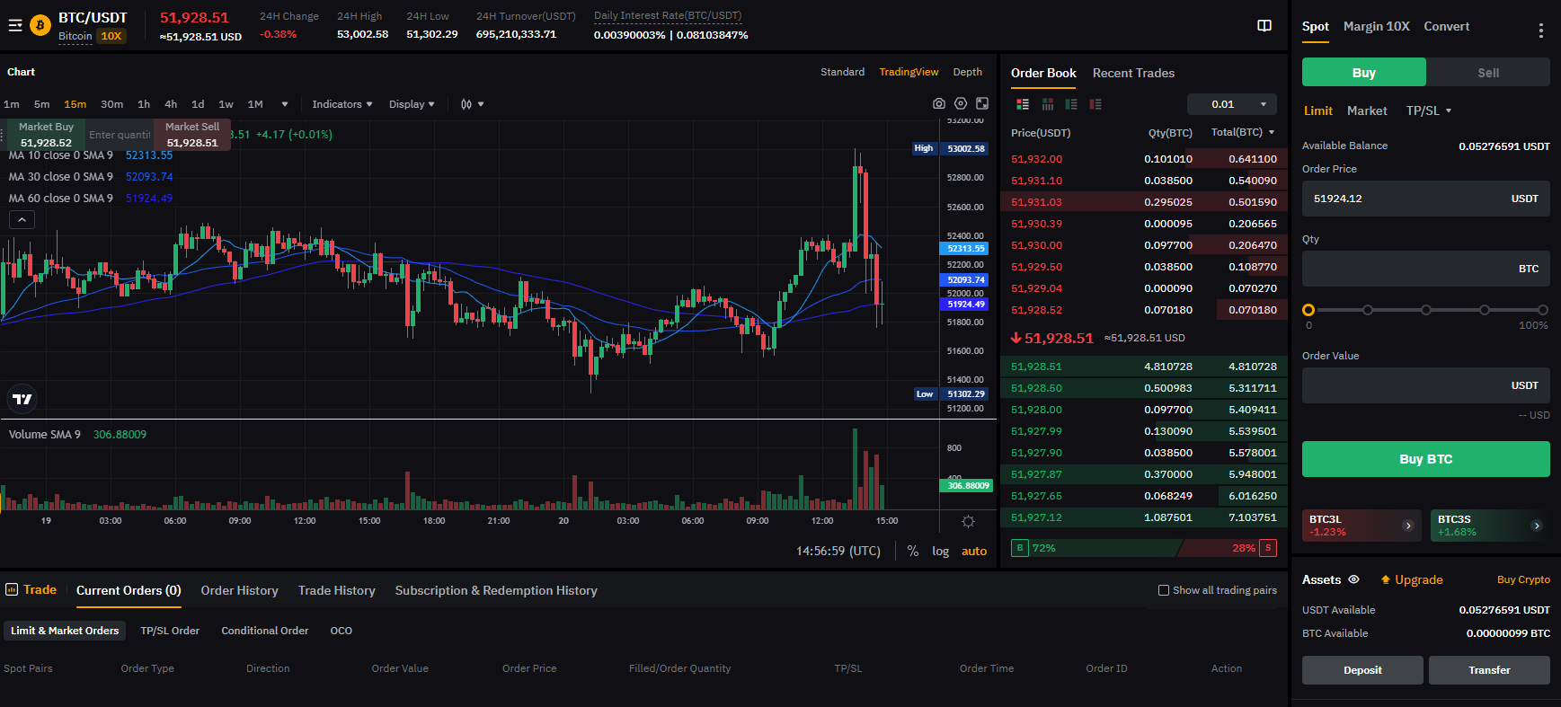Click the Bitcoin coin logo

[x=40, y=25]
